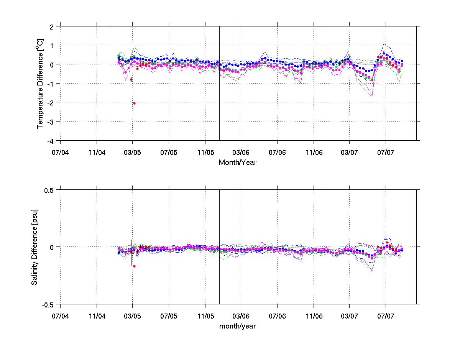Click the "07/04" date tick of the temperature plot
The height and width of the screenshot is (345, 460).
tap(60, 153)
